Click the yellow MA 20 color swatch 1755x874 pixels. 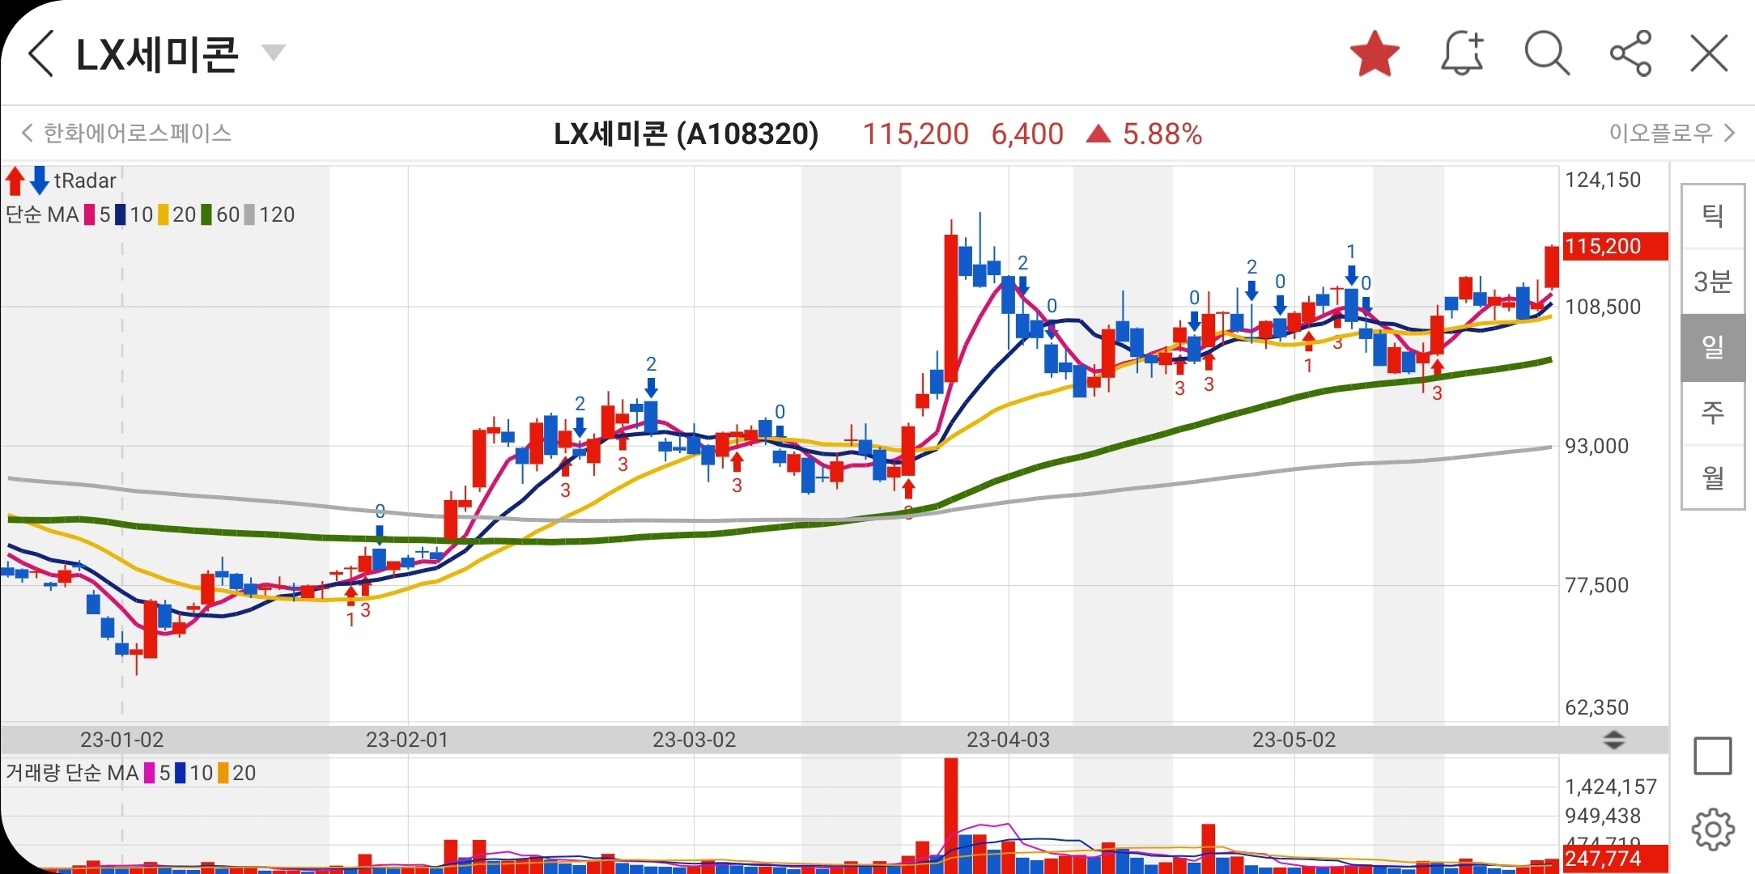tap(164, 214)
